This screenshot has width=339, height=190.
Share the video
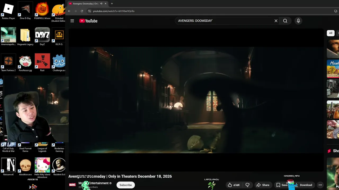tap(263, 185)
